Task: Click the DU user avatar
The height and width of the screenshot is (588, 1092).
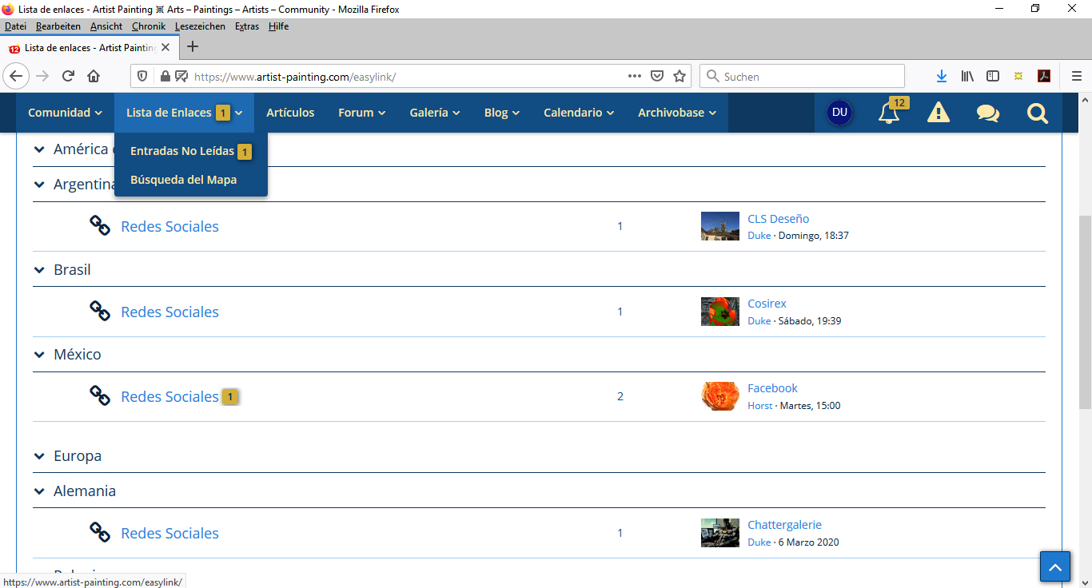Action: click(x=839, y=113)
